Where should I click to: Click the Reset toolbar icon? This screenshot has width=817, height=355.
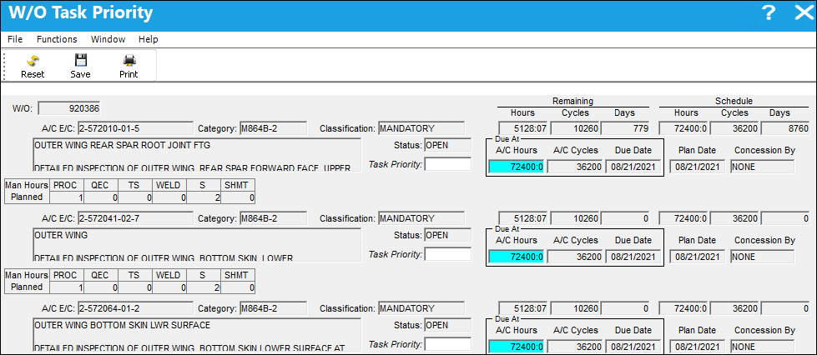pos(33,60)
